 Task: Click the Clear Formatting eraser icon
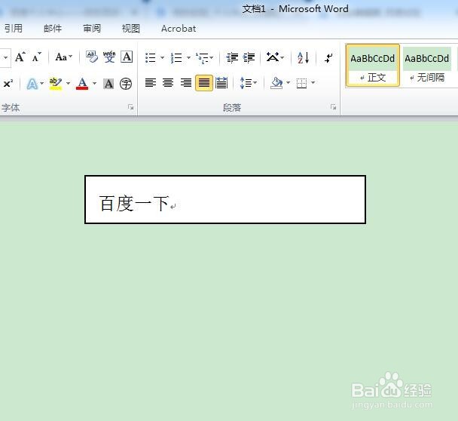pyautogui.click(x=92, y=57)
